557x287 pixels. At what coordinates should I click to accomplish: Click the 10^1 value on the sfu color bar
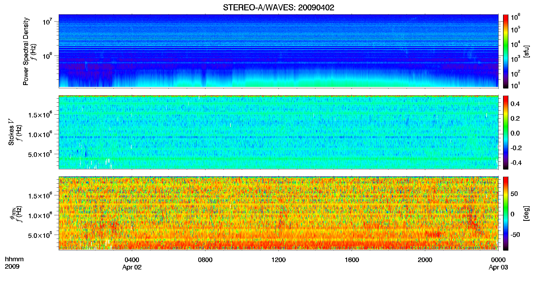click(516, 85)
